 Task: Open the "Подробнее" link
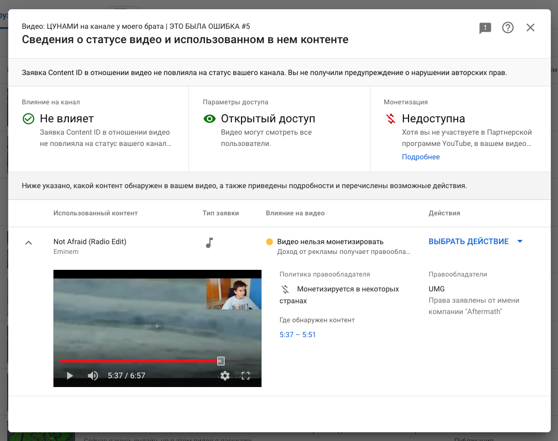click(421, 157)
